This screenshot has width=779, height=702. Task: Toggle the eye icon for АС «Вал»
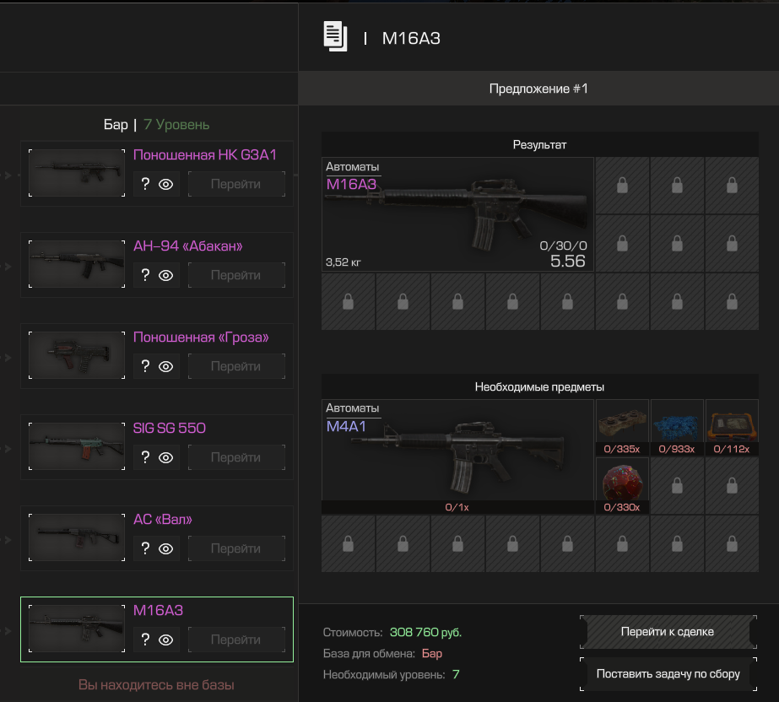[x=166, y=548]
